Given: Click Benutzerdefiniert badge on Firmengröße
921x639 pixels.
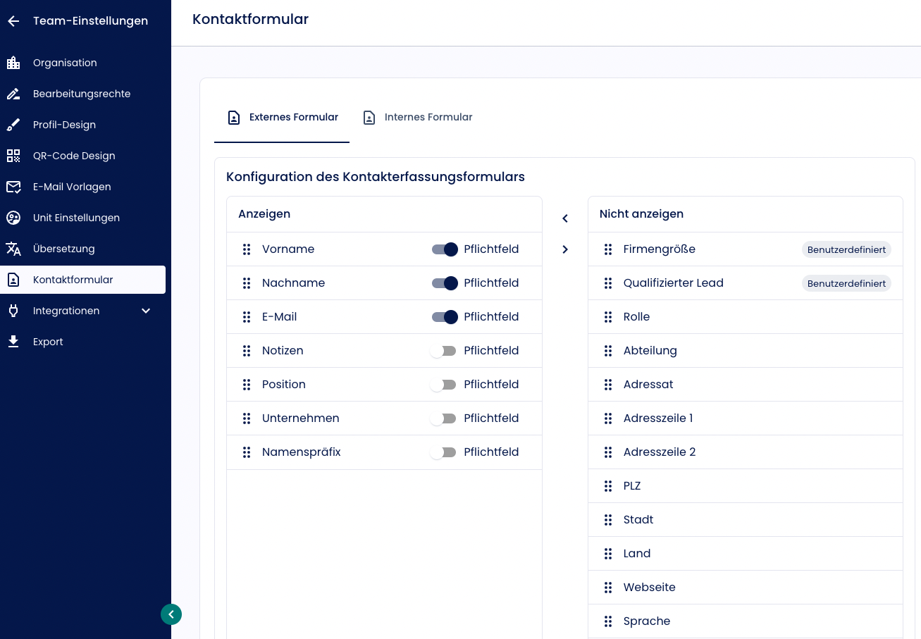Looking at the screenshot, I should click(846, 249).
